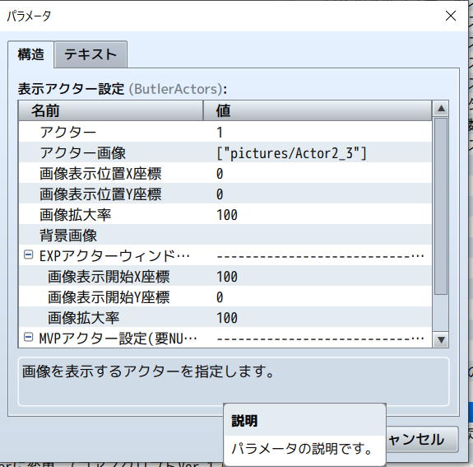The width and height of the screenshot is (473, 467).
Task: Click the 値 column header
Action: coord(318,110)
